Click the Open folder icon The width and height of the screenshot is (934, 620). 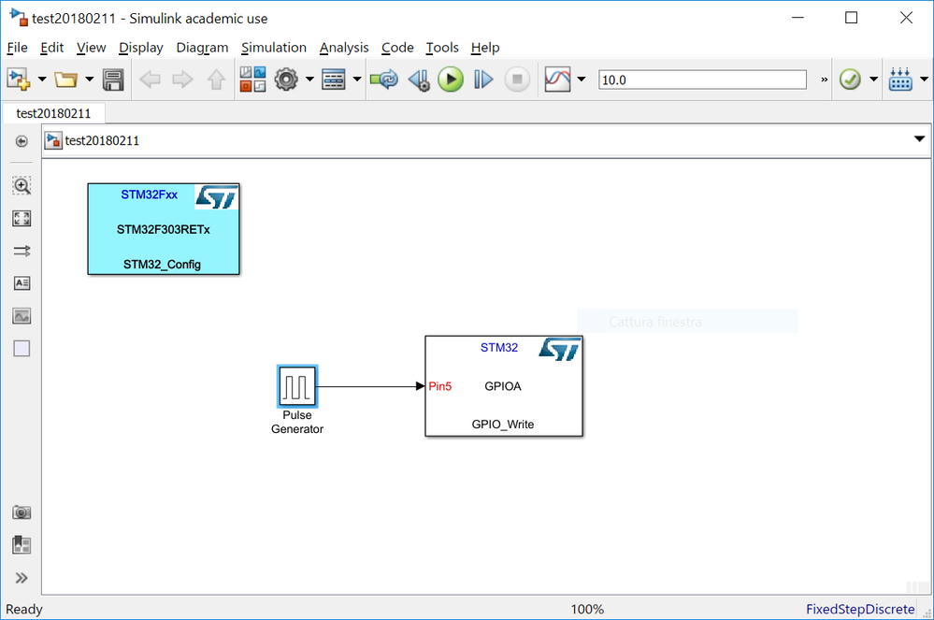pyautogui.click(x=65, y=79)
